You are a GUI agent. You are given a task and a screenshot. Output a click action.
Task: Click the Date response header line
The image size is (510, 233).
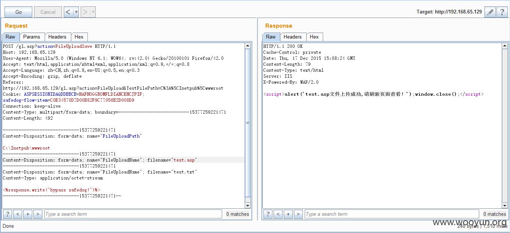(309, 58)
